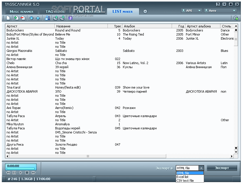Click title 'Cha cha'
The width and height of the screenshot is (242, 185).
click(61, 63)
